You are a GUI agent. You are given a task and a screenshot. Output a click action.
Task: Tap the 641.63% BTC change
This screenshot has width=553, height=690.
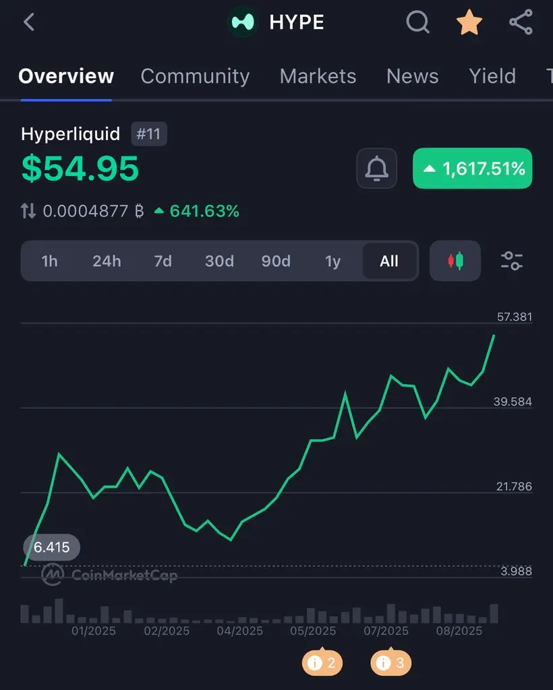(196, 211)
